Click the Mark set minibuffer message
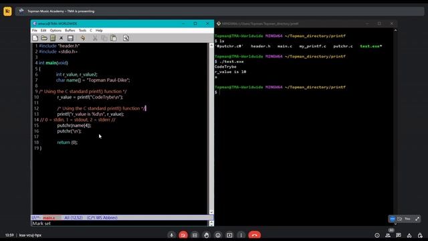The image size is (428, 241). tap(41, 224)
